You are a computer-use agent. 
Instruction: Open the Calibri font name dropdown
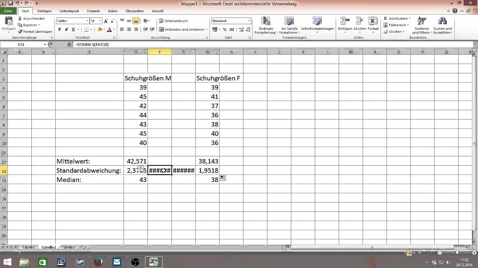click(87, 21)
